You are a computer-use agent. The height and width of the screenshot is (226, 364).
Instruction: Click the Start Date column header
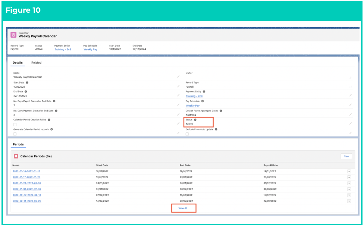(102, 165)
